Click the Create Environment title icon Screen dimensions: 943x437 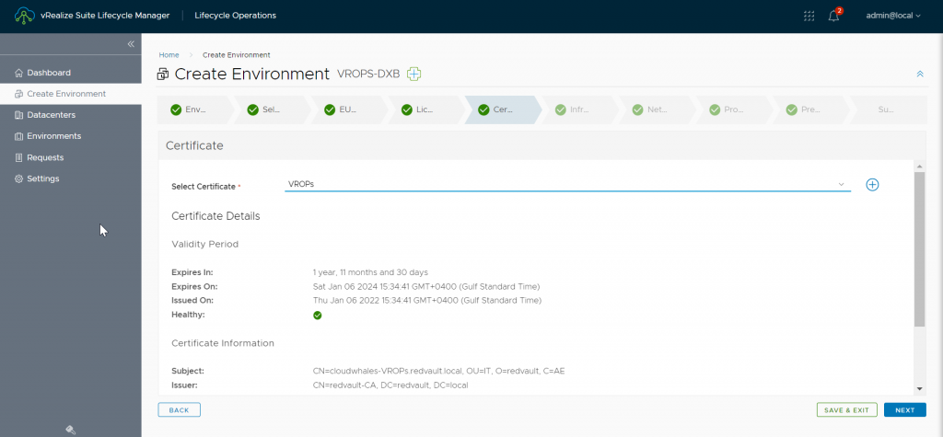click(x=163, y=75)
